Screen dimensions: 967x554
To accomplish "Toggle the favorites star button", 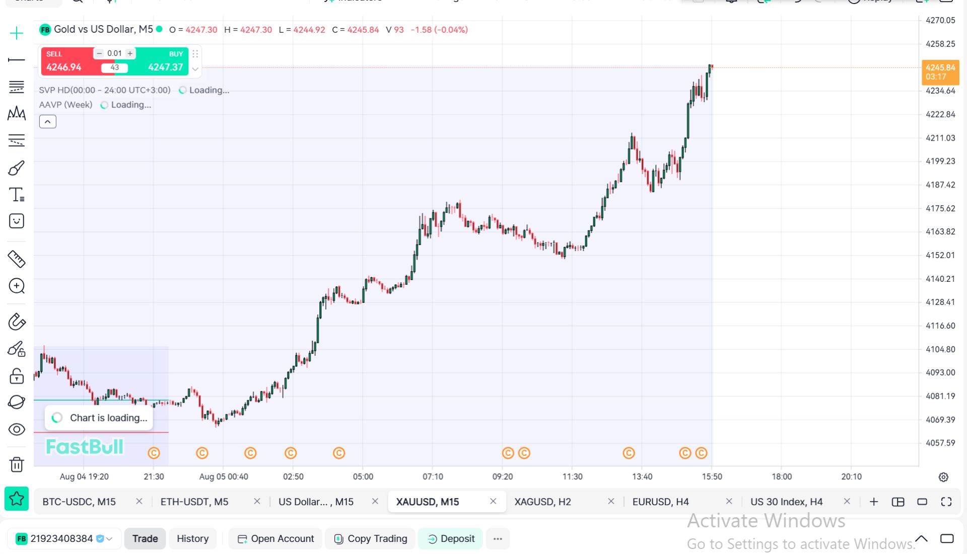I will click(x=17, y=499).
